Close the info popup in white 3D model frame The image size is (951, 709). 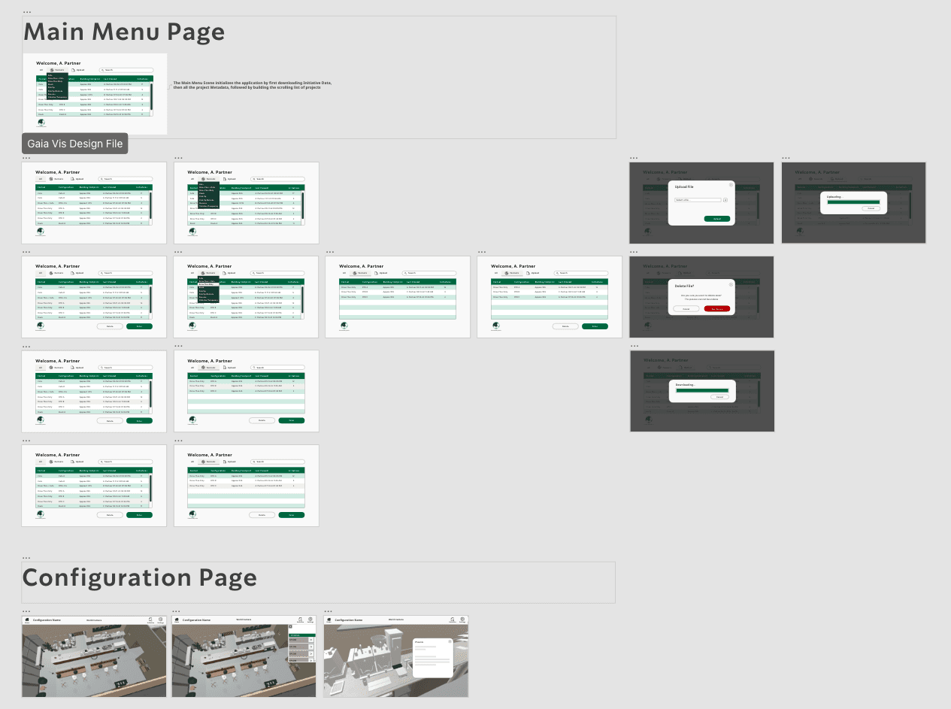tap(450, 641)
